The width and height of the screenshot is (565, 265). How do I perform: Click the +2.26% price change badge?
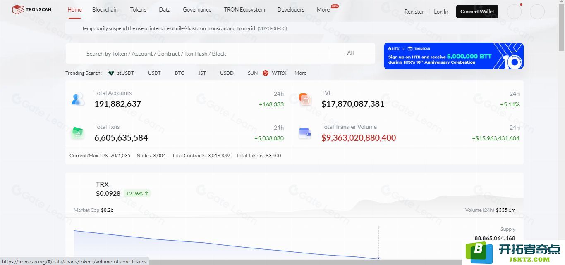pos(137,193)
